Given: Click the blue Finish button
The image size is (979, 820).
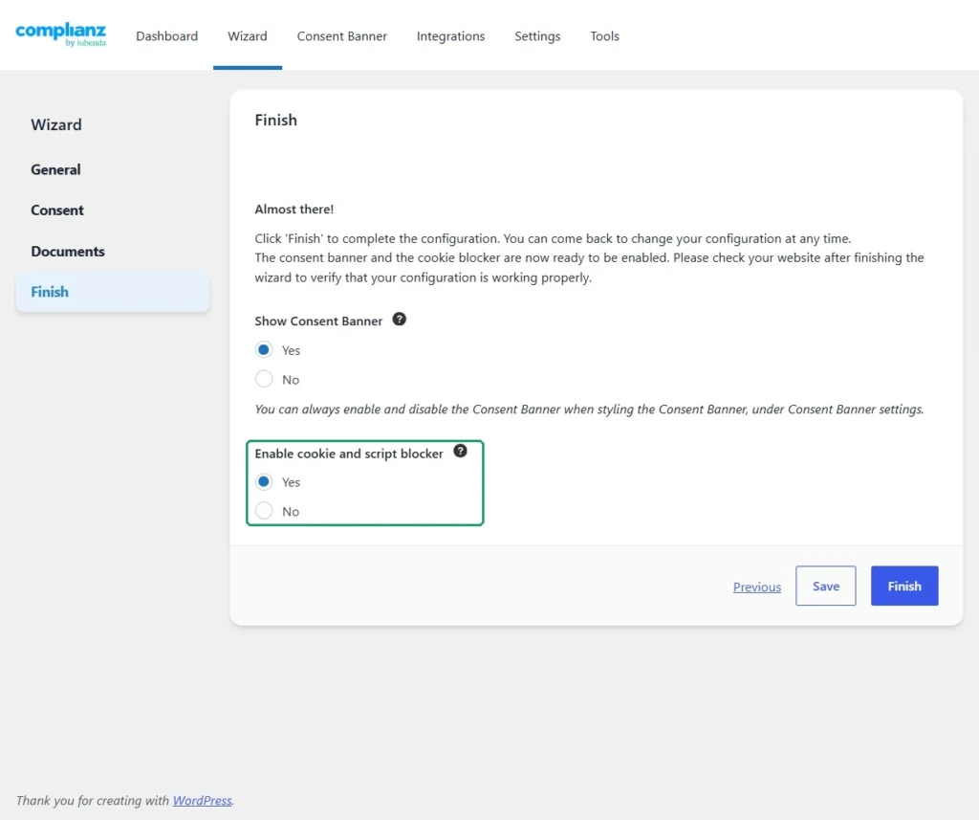Looking at the screenshot, I should pos(904,586).
